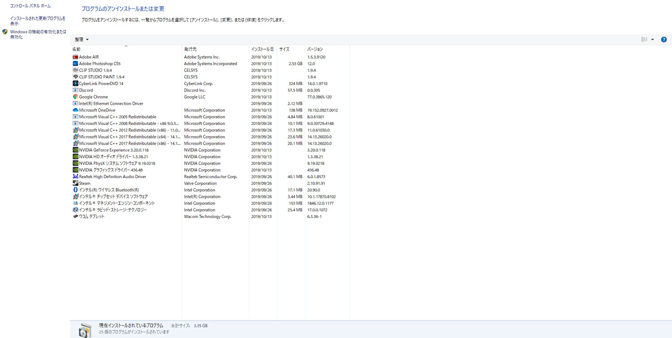Click the Valve Corporation publisher cell
The height and width of the screenshot is (338, 672).
pyautogui.click(x=200, y=183)
